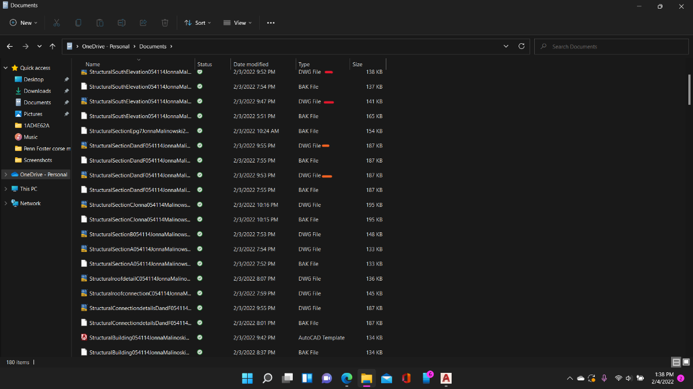
Task: Click the AutoCAD Template type cell
Action: 321,338
